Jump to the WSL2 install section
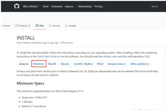Viewport: 166px width, 110px height. click(x=100, y=64)
